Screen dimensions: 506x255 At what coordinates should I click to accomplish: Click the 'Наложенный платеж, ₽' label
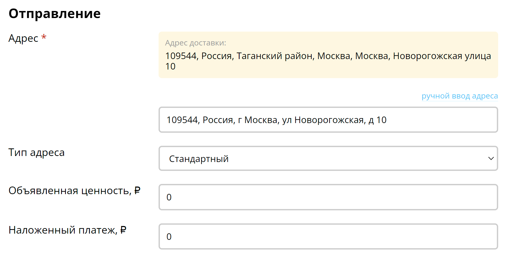click(67, 230)
